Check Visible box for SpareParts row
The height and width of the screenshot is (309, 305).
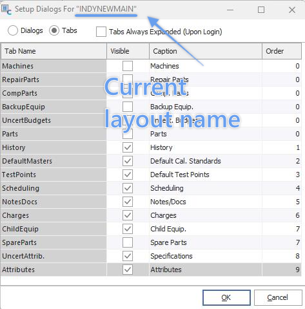pos(128,242)
